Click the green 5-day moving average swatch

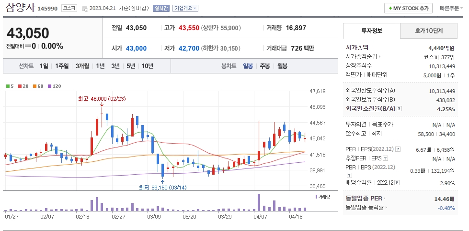click(x=8, y=86)
